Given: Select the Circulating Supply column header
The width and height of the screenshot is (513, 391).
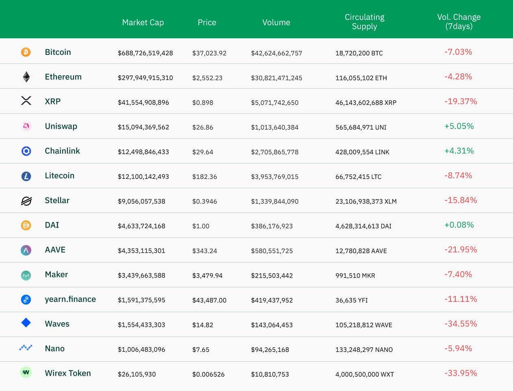Looking at the screenshot, I should (365, 22).
